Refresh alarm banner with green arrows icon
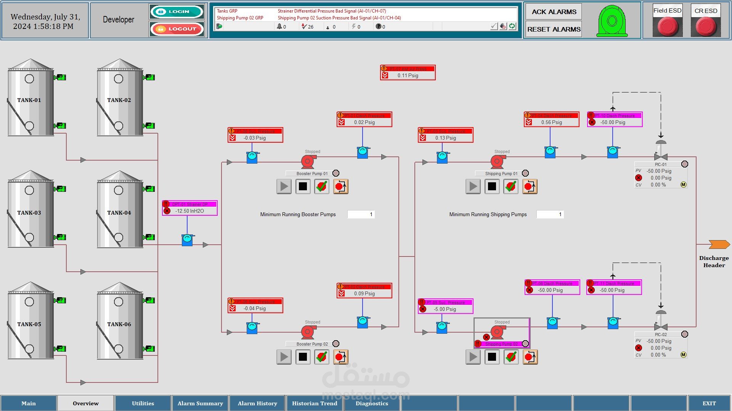This screenshot has width=732, height=411. (x=512, y=26)
